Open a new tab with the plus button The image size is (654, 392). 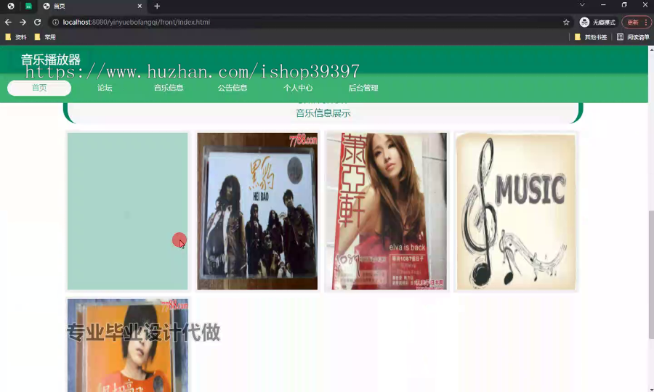(157, 6)
